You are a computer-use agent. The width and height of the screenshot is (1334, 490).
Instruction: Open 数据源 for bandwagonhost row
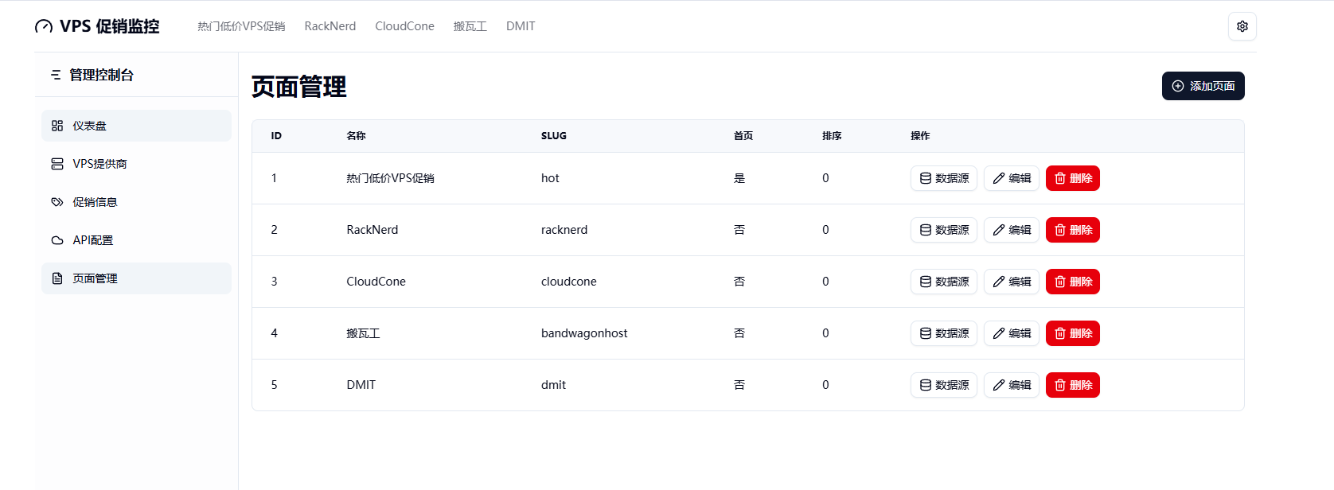pyautogui.click(x=944, y=333)
